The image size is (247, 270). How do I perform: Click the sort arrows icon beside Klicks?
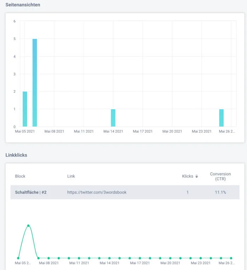click(196, 176)
